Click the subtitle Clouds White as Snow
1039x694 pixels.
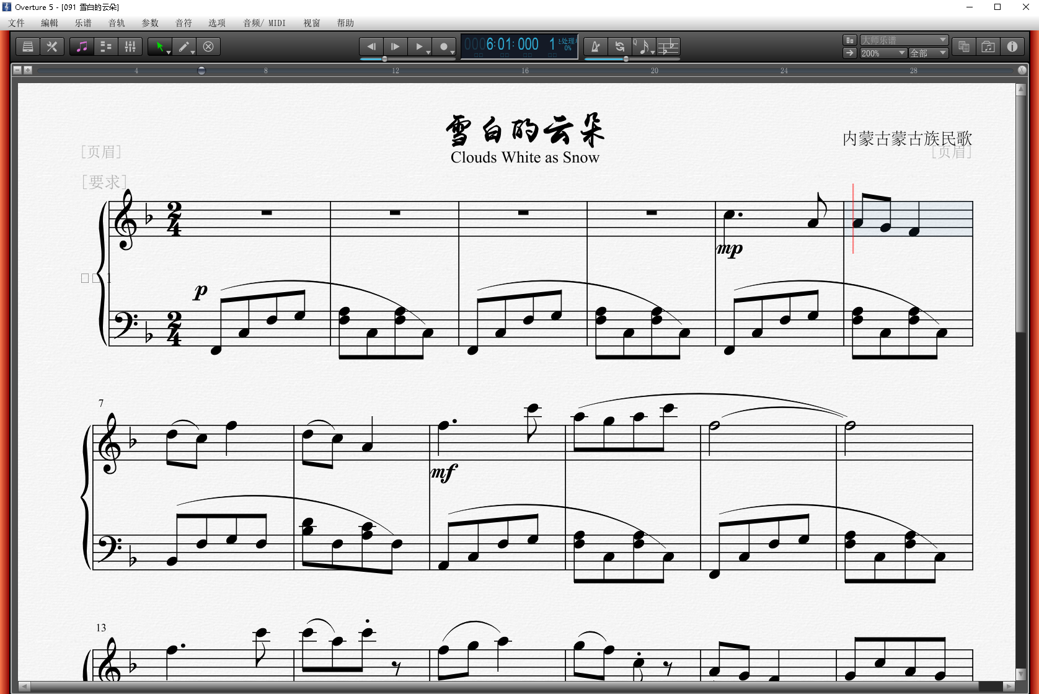(x=525, y=158)
